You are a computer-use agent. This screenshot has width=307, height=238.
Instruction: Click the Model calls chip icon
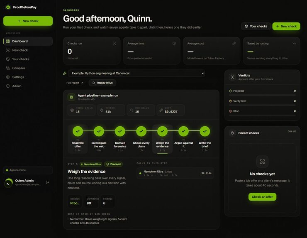click(72, 110)
